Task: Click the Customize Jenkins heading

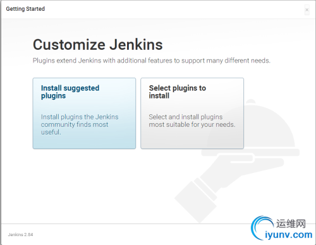Action: pos(98,45)
